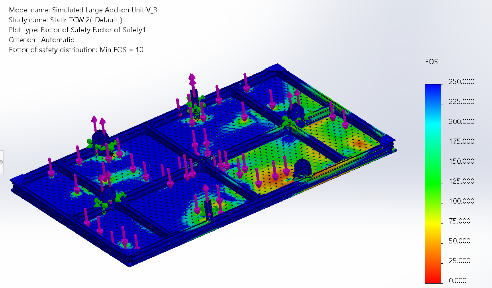Click the 150.000 legend value
Viewport: 492px width, 288px height.
coord(462,161)
